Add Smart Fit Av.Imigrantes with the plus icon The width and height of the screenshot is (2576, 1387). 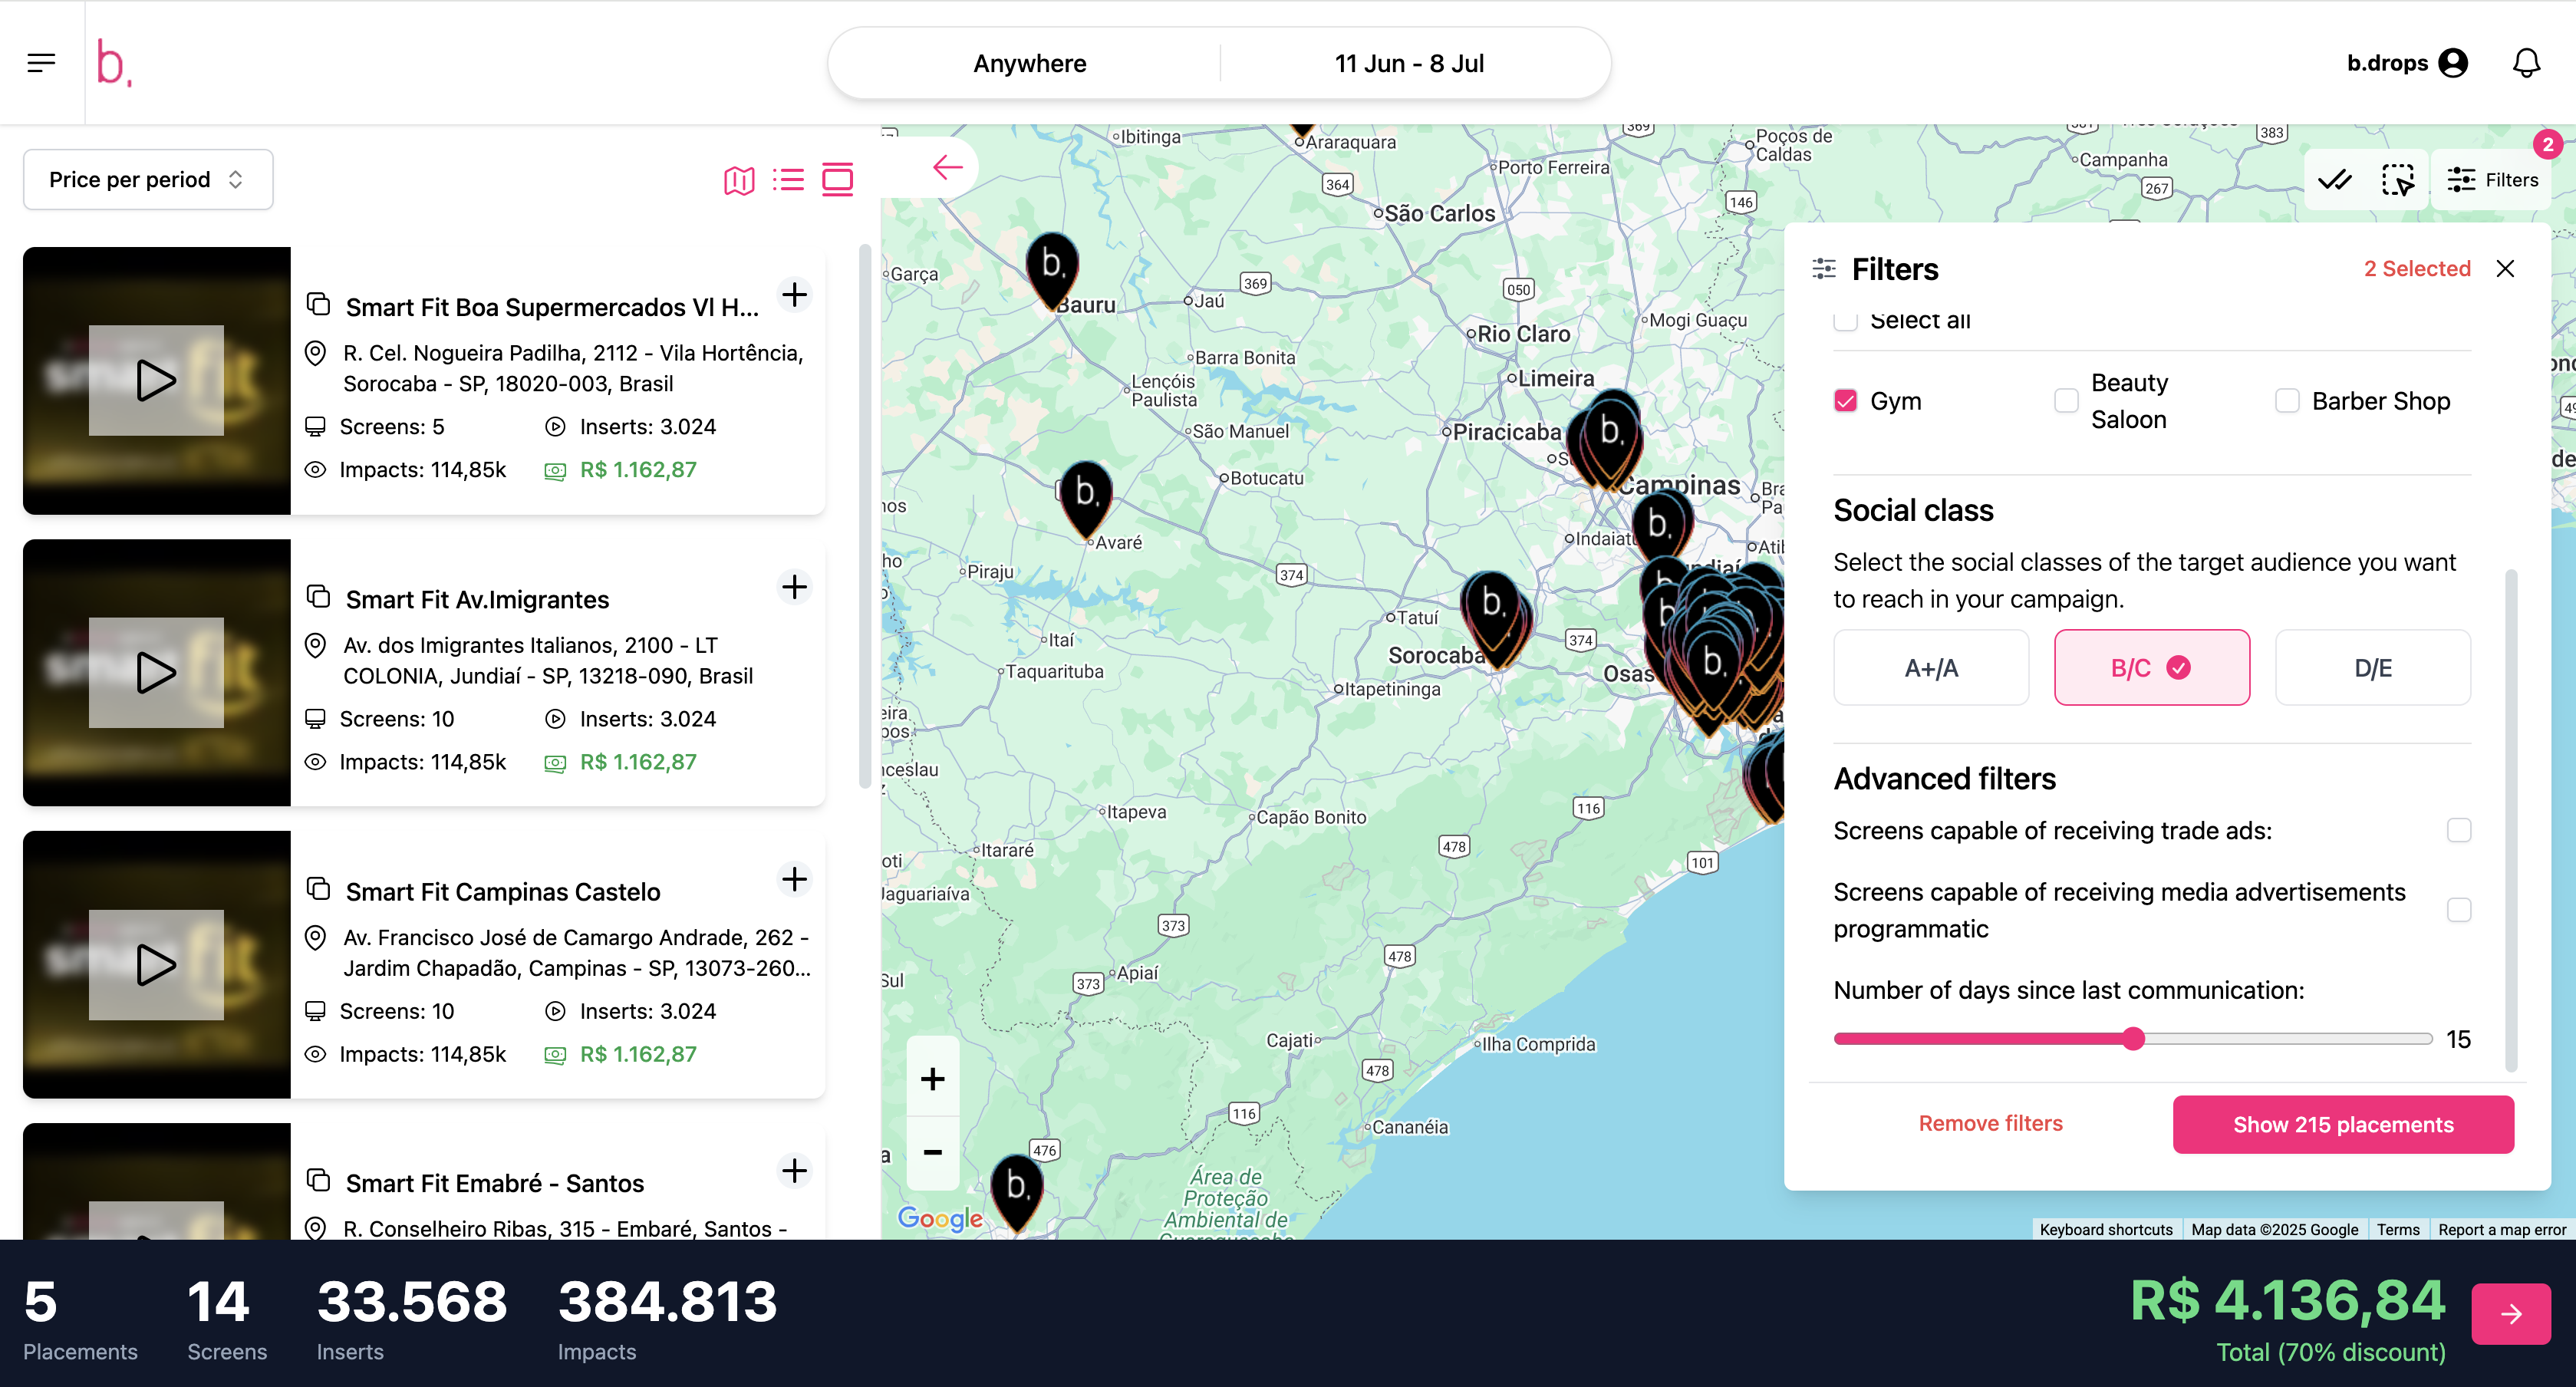click(x=794, y=587)
